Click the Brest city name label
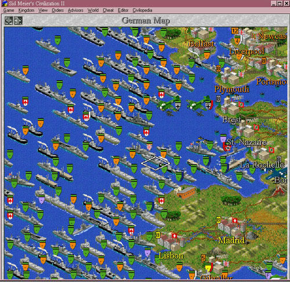The width and height of the screenshot is (290, 282). click(x=232, y=120)
